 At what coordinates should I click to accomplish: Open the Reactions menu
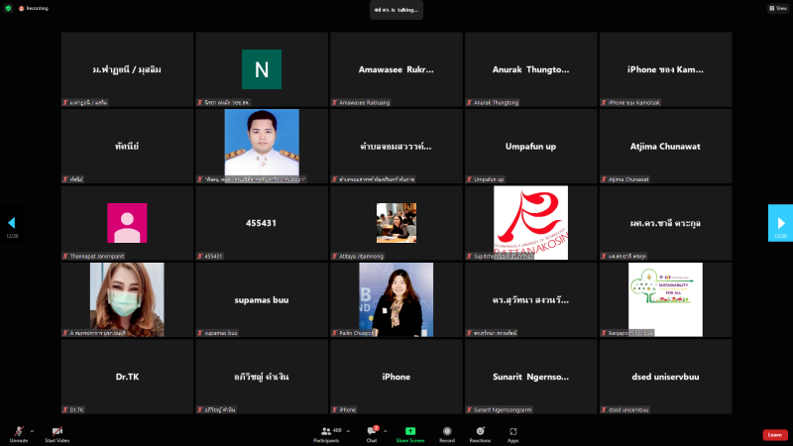[x=480, y=433]
